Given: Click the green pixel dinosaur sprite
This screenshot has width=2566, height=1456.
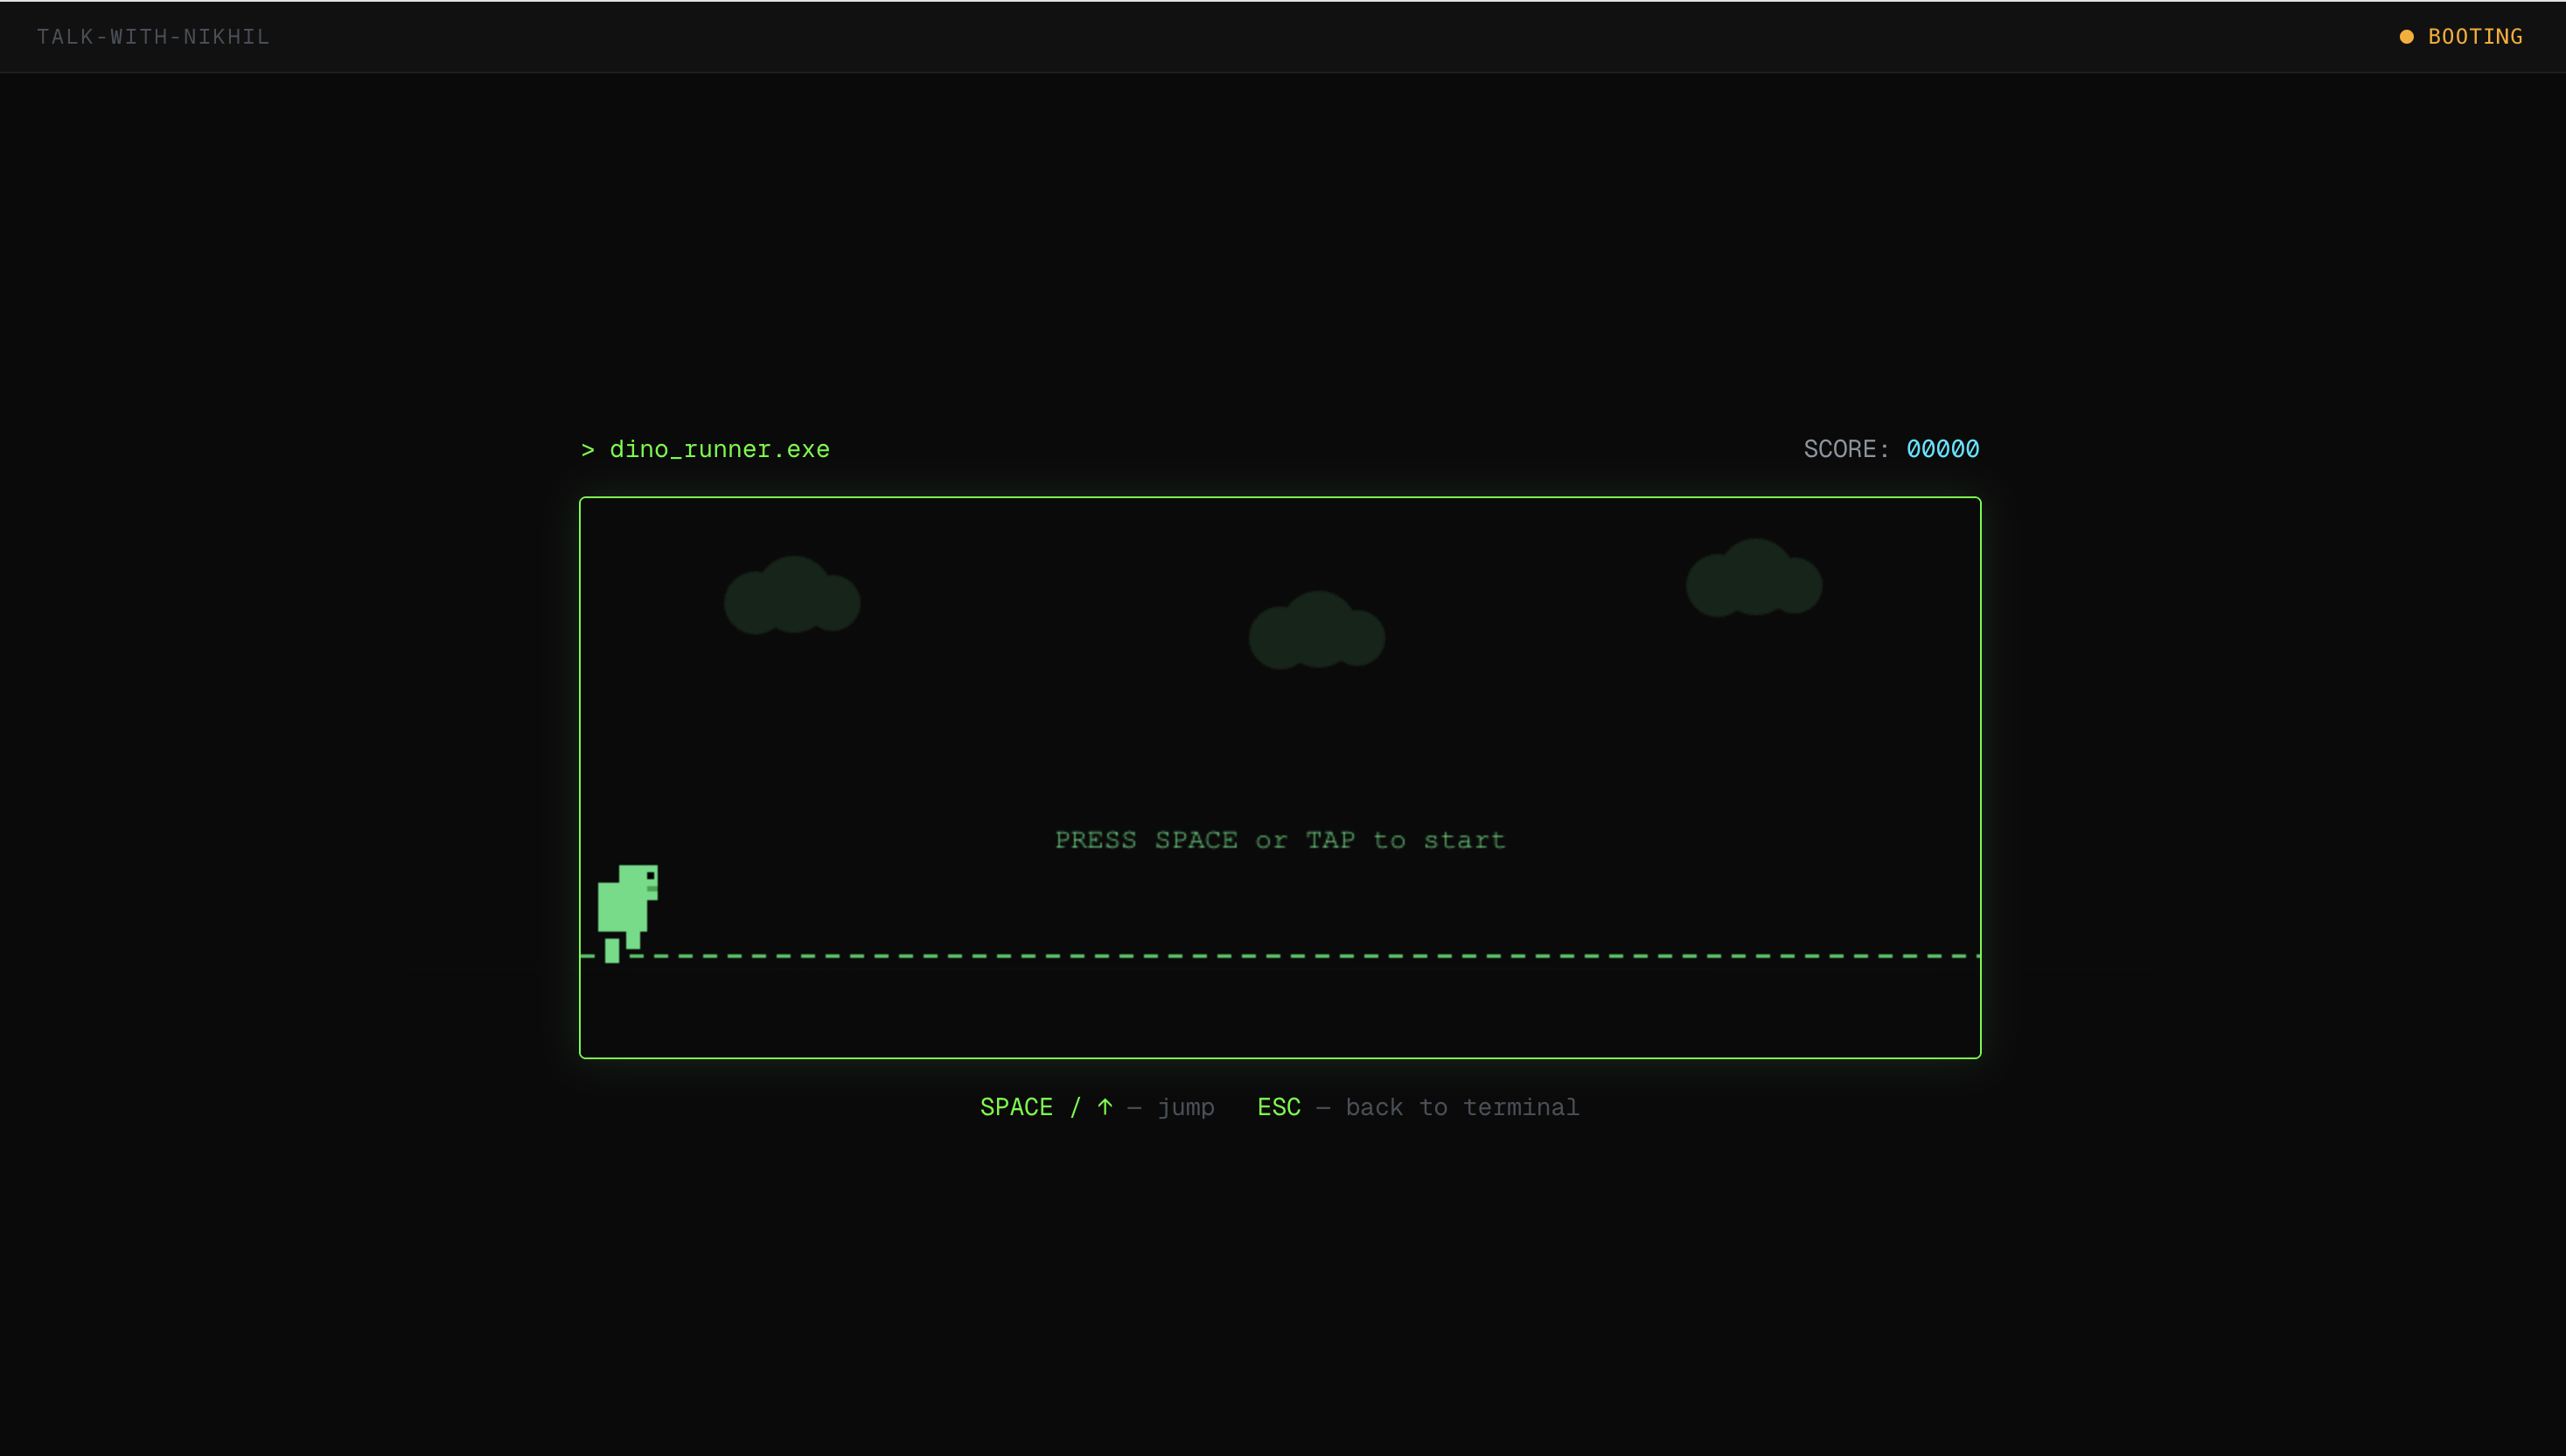Looking at the screenshot, I should click(x=625, y=905).
